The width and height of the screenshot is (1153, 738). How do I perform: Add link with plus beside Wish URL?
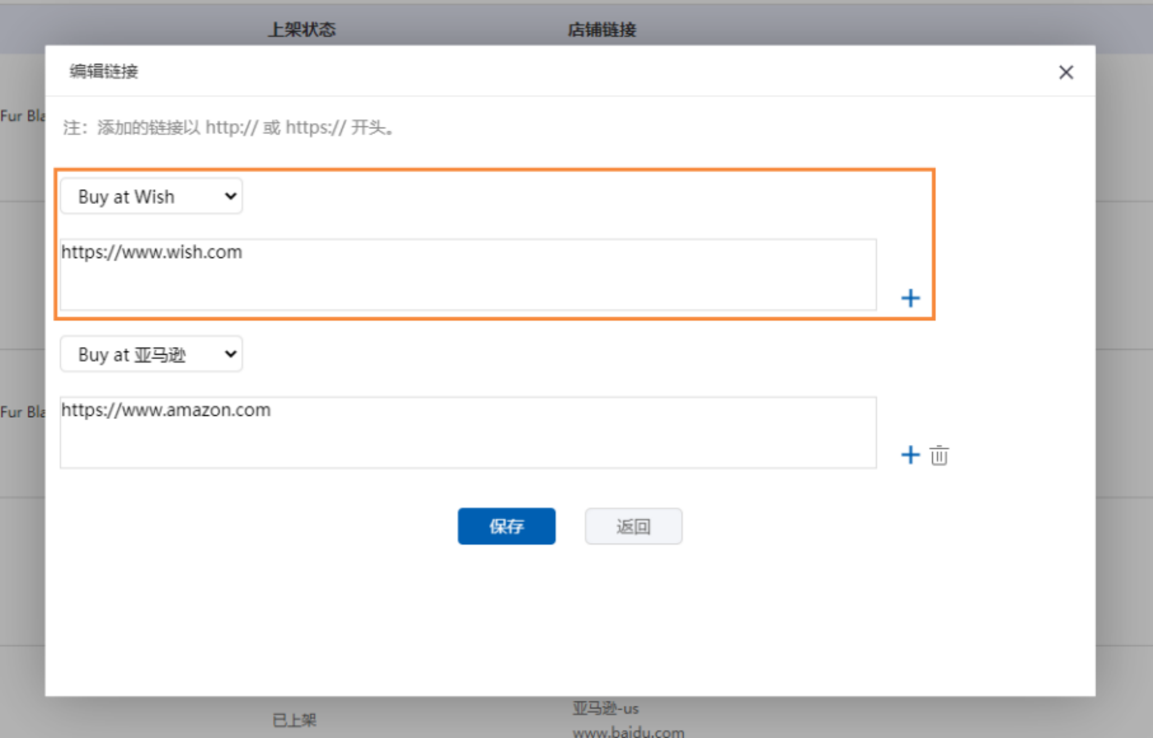(910, 298)
